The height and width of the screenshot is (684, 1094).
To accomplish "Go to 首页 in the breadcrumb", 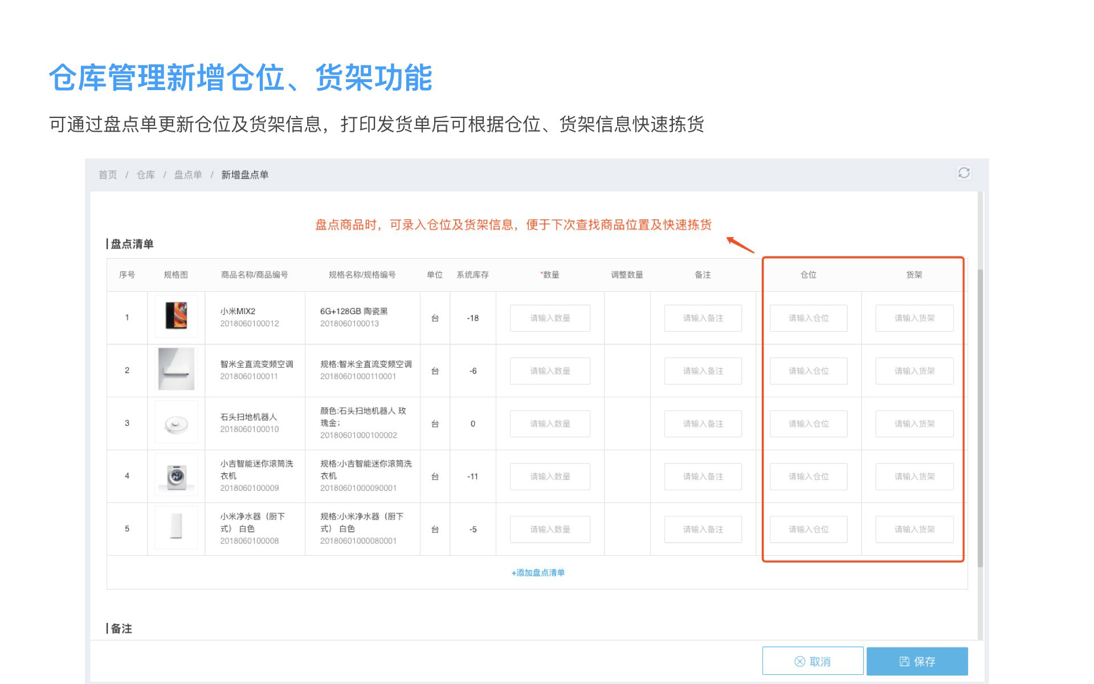I will [107, 174].
